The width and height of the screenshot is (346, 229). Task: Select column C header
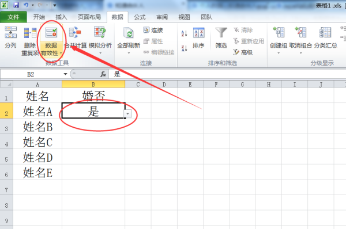[x=138, y=85]
